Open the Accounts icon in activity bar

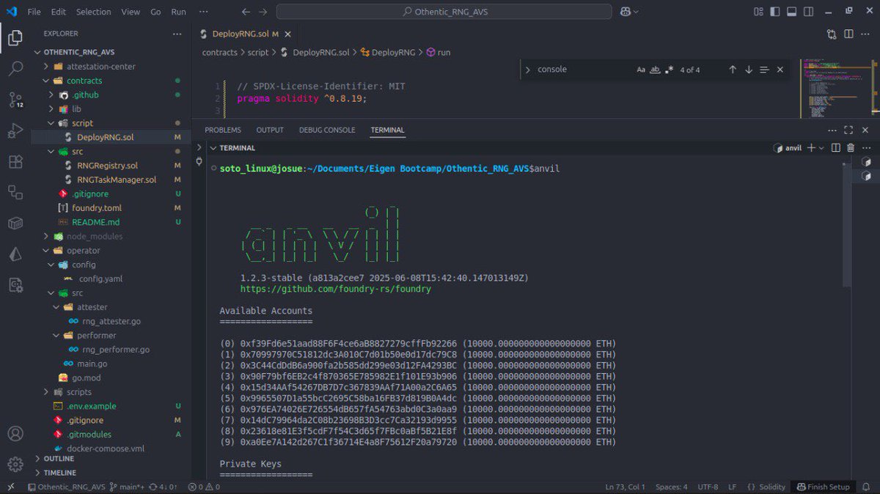[x=15, y=434]
